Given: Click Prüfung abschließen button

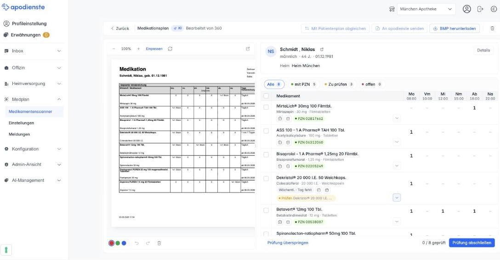Looking at the screenshot, I should click(472, 243).
